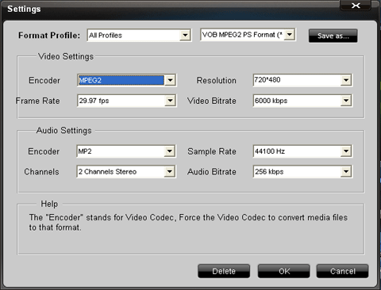Click the Delete button

(x=224, y=271)
